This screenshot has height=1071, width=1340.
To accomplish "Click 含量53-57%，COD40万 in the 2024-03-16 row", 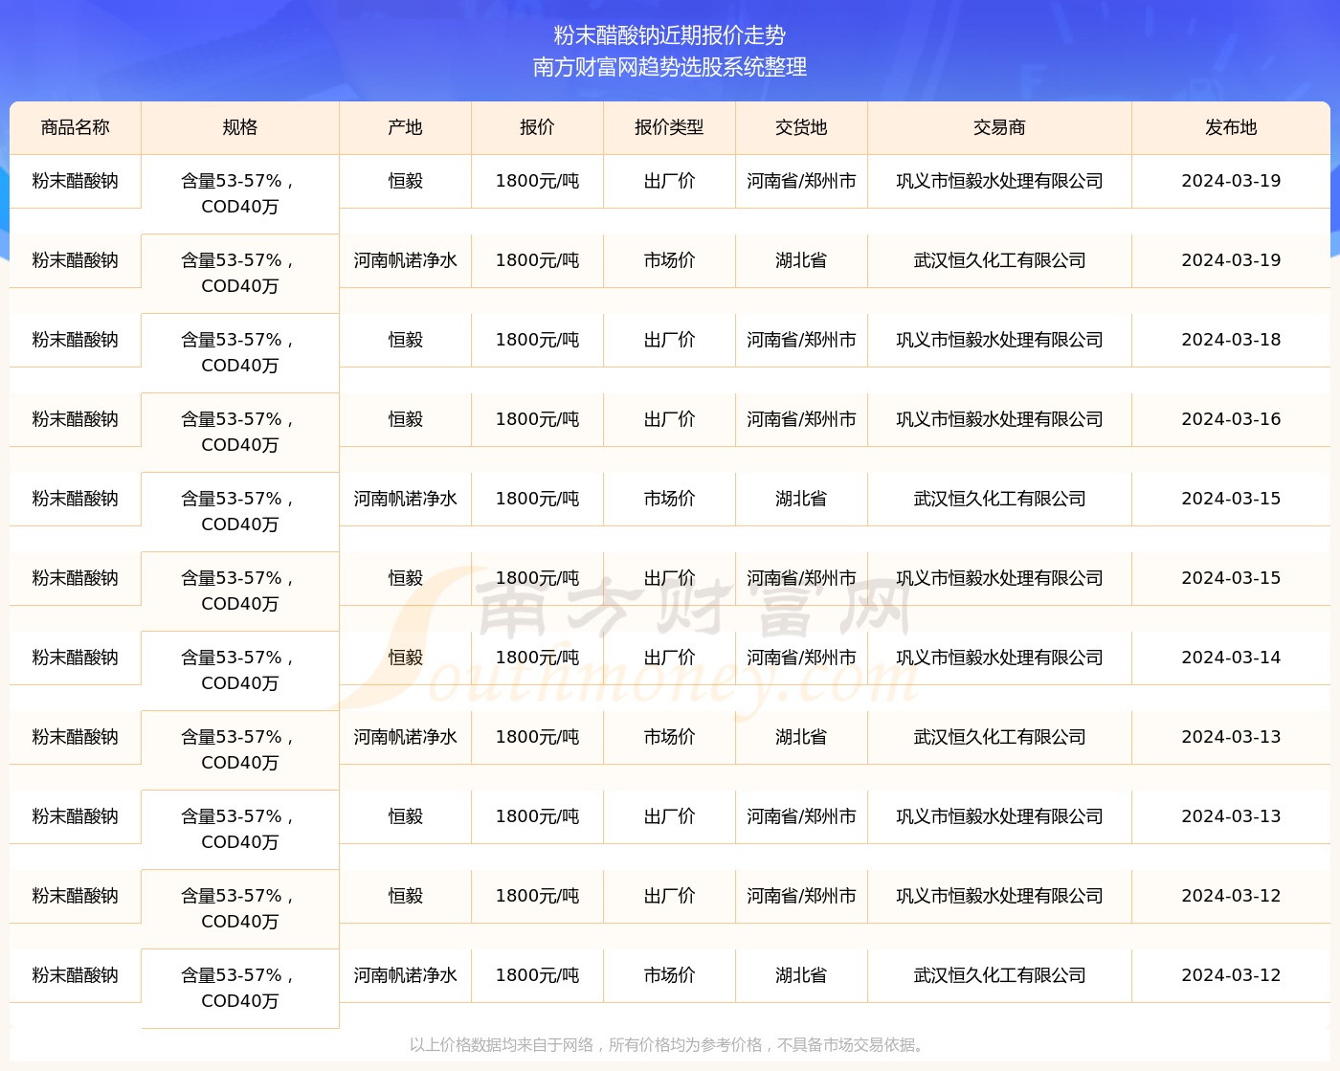I will pos(240,432).
